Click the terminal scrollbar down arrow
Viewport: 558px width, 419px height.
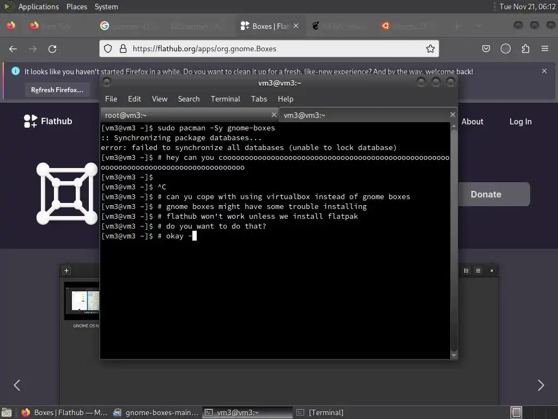pyautogui.click(x=454, y=355)
